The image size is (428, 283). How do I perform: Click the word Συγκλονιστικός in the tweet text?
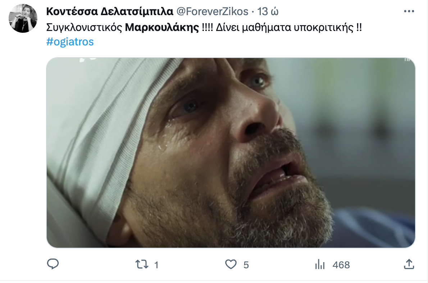[x=84, y=27]
